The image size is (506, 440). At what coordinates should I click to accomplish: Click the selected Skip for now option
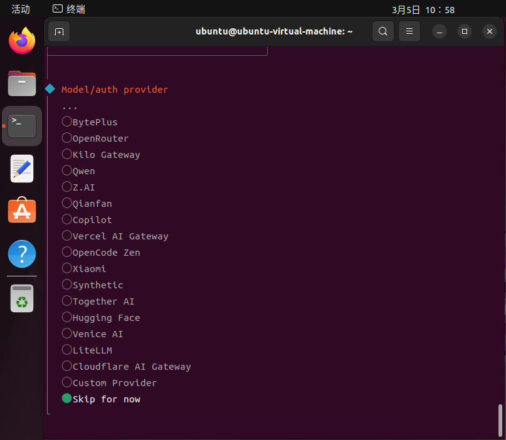pyautogui.click(x=101, y=399)
